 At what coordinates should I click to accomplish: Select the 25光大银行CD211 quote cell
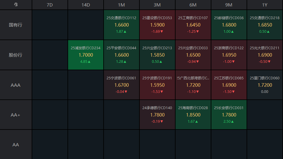(265, 55)
